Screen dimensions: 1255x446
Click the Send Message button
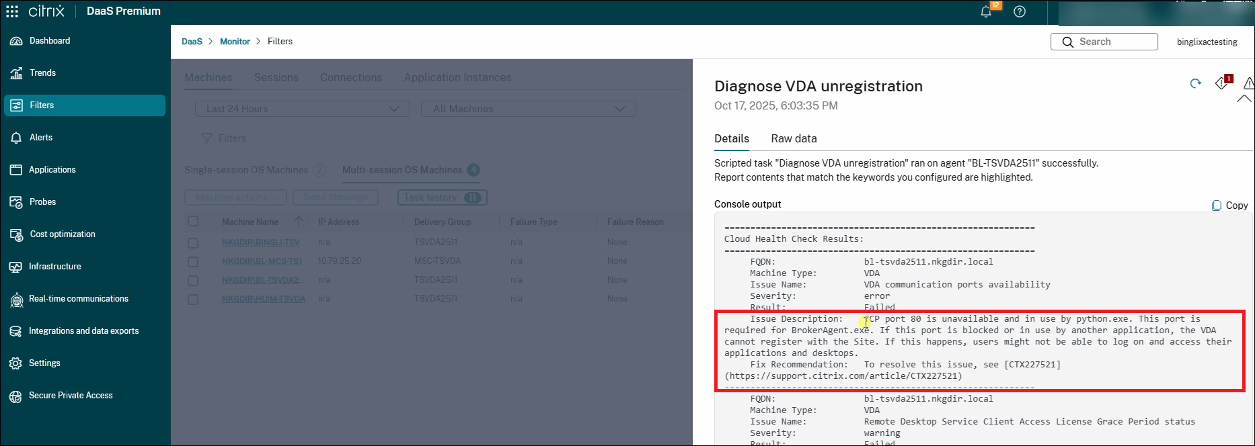click(x=336, y=197)
